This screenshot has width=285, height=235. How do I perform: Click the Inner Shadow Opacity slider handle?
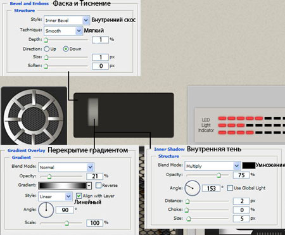tap(219, 175)
